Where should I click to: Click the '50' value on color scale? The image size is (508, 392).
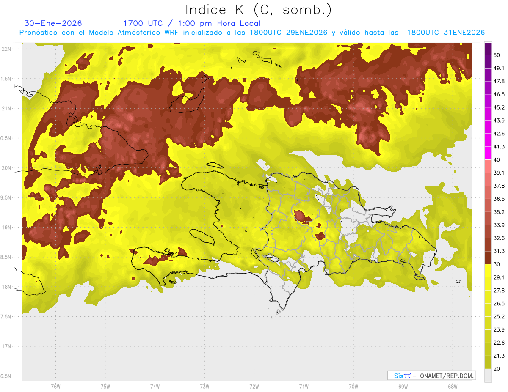click(x=497, y=55)
